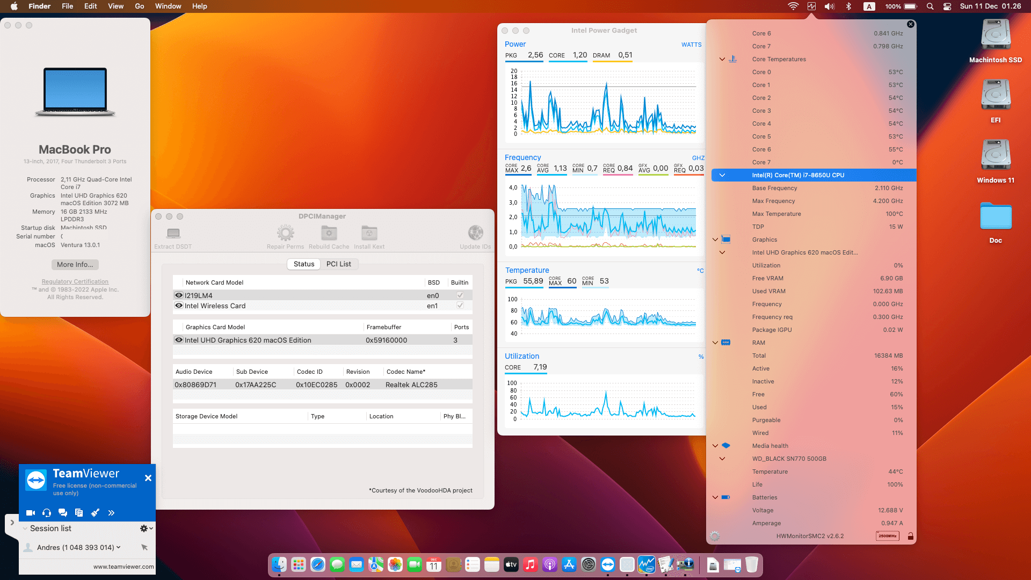This screenshot has width=1031, height=580.
Task: Open the Window menu in menu bar
Action: [168, 6]
